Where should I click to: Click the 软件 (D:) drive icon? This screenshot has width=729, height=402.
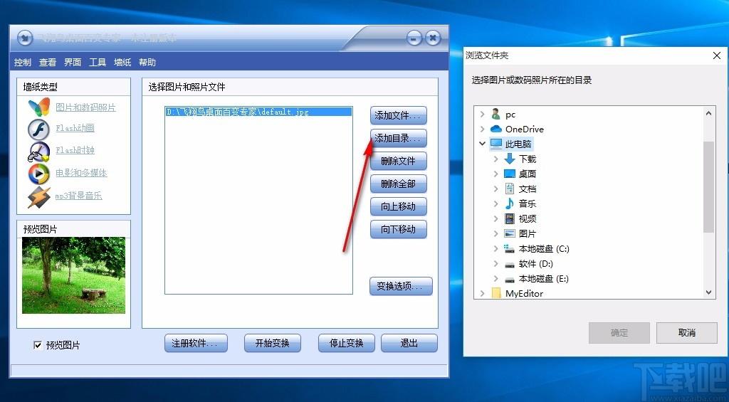(x=510, y=264)
